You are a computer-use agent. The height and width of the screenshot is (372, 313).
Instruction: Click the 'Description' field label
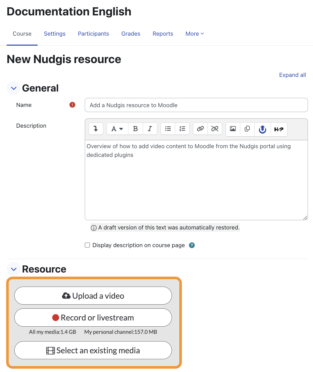pyautogui.click(x=31, y=126)
